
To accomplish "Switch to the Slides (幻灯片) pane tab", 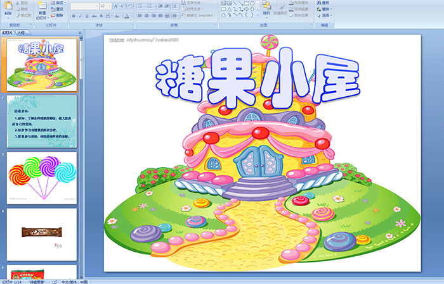I will click(8, 33).
